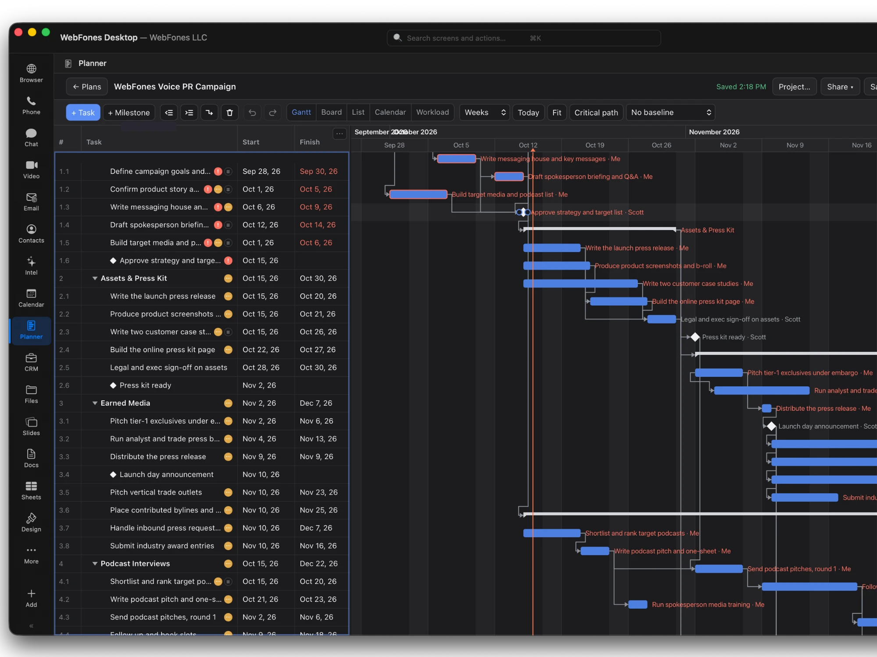The image size is (877, 657).
Task: Open column options ellipsis menu
Action: (x=340, y=134)
